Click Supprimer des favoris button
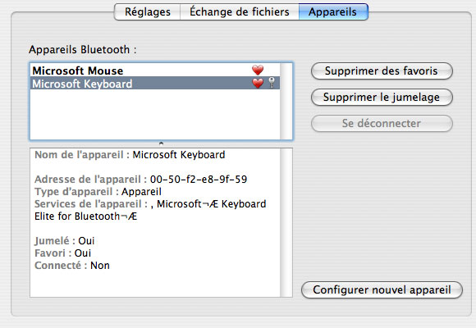This screenshot has width=476, height=328. point(382,71)
